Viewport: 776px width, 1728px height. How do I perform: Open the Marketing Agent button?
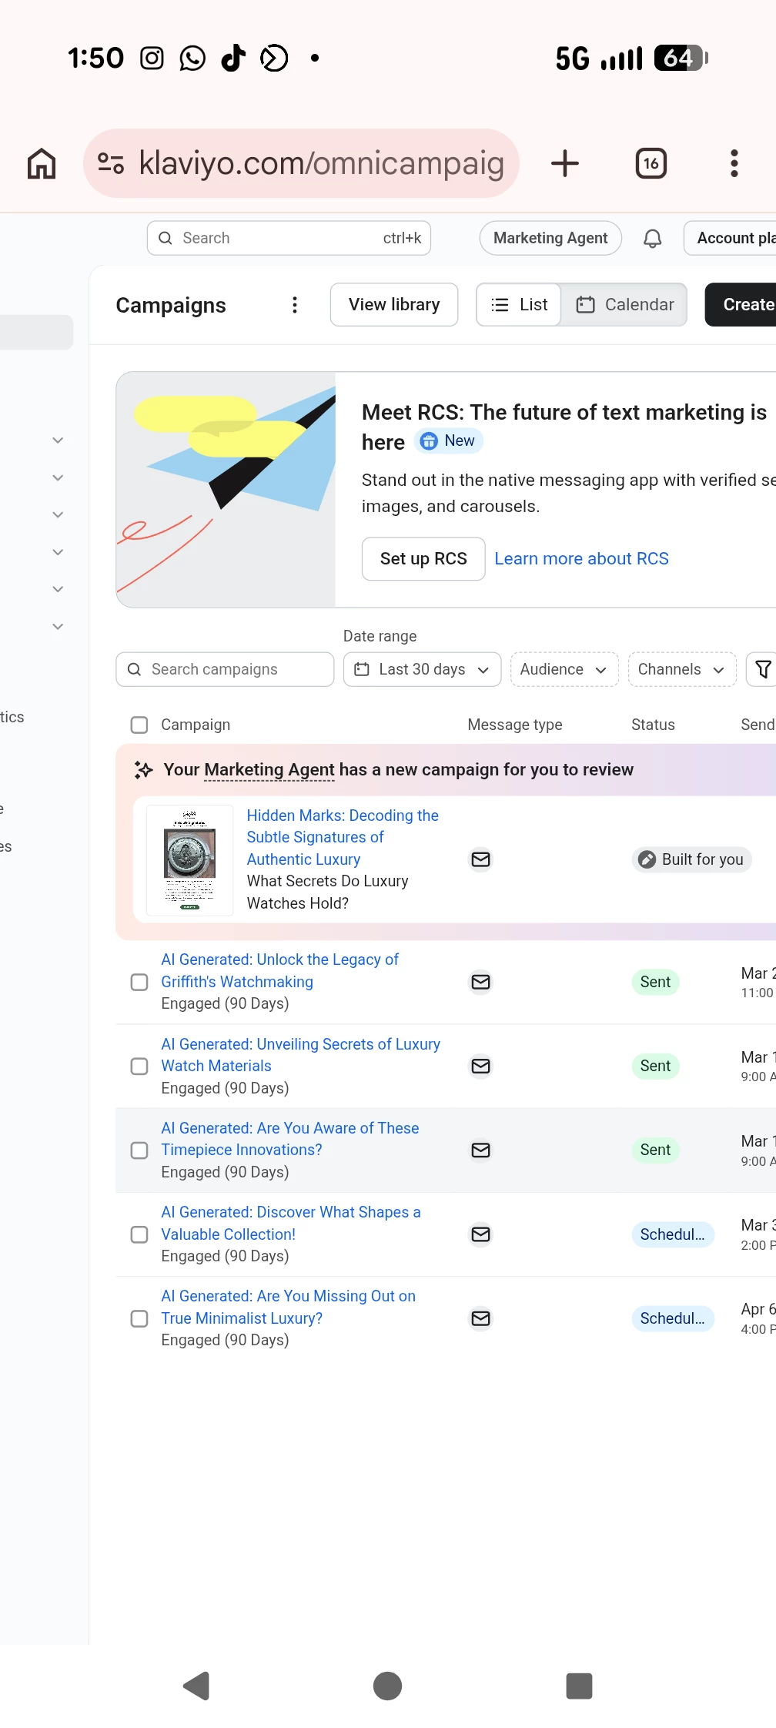[550, 239]
